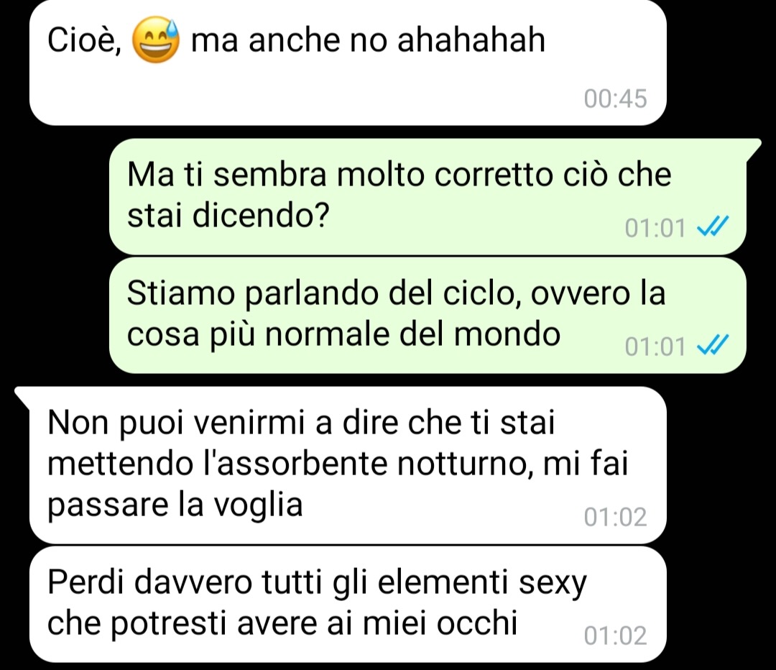776x670 pixels.
Task: Tap the 00:45 timestamp
Action: (615, 98)
